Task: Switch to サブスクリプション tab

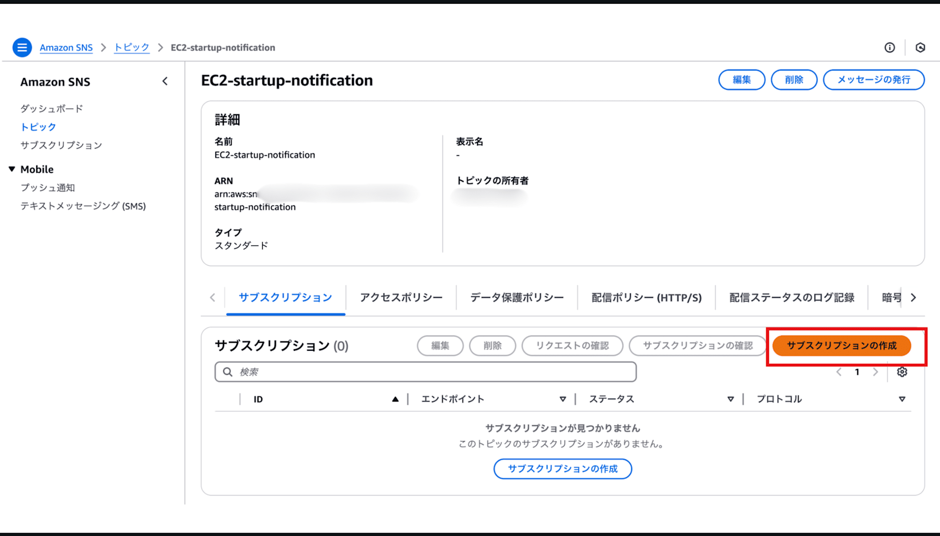Action: click(285, 298)
